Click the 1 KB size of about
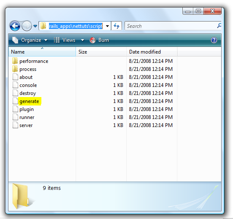Viewport: 233px width, 219px height. (x=118, y=77)
